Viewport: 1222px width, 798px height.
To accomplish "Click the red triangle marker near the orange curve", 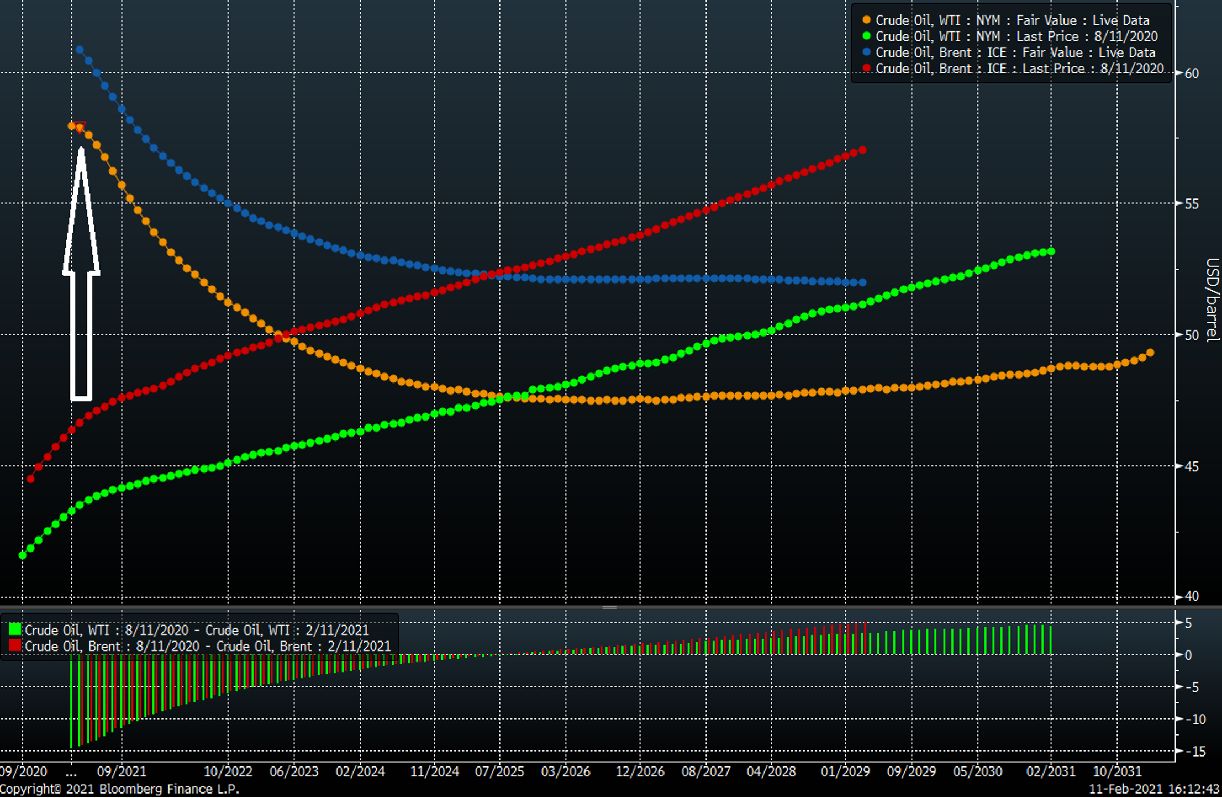I will coord(80,128).
